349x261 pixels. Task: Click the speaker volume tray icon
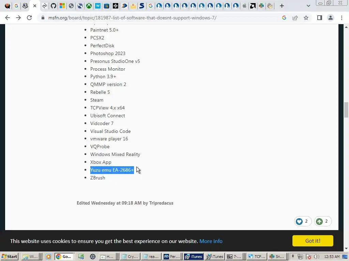tap(316, 257)
